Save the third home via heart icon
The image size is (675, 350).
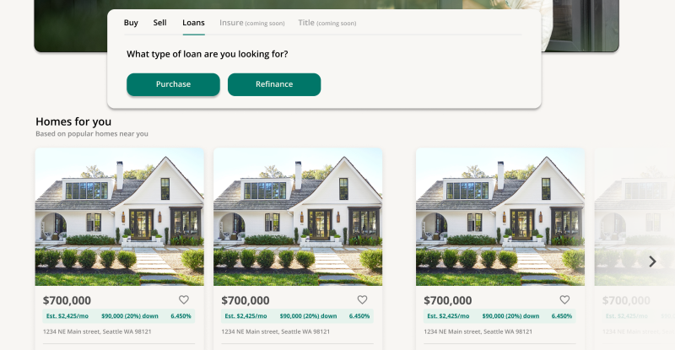(x=564, y=299)
